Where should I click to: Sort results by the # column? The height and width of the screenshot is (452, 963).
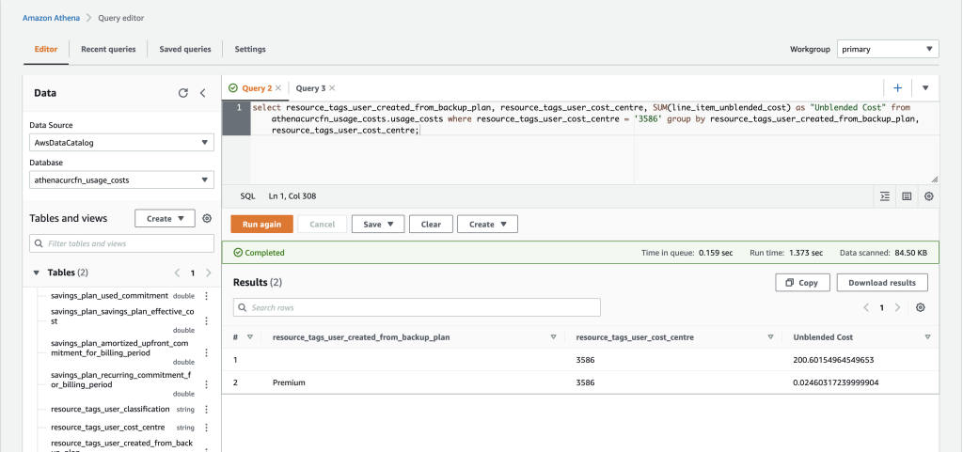[250, 337]
